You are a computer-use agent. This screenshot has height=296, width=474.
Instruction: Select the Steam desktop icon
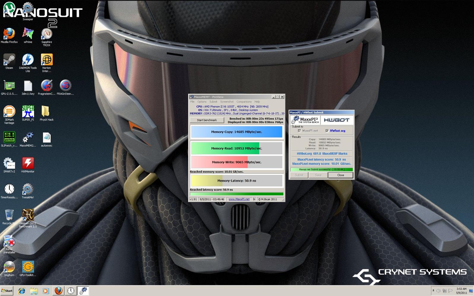point(9,62)
